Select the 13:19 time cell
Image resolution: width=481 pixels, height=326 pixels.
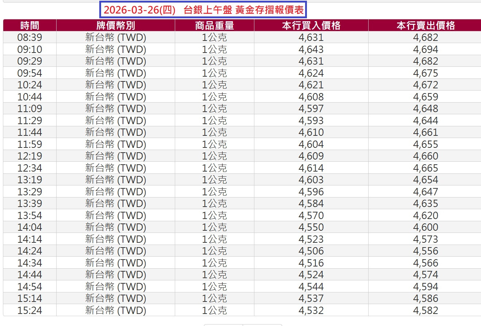click(x=30, y=180)
